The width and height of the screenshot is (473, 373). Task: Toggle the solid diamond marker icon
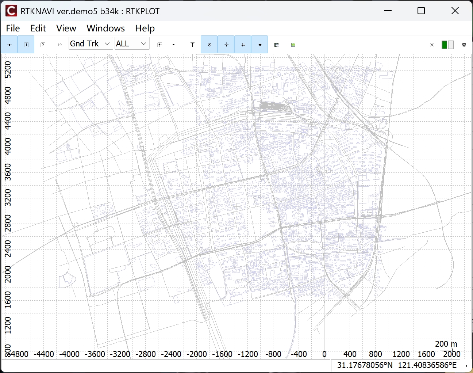260,45
